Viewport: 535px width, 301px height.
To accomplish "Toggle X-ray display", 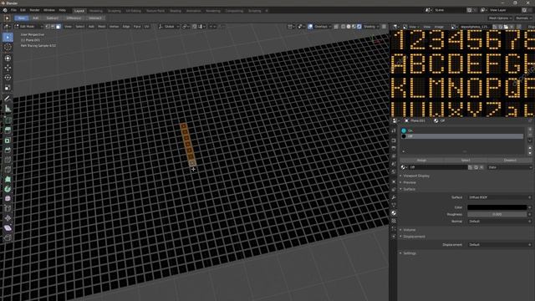I will click(x=336, y=26).
